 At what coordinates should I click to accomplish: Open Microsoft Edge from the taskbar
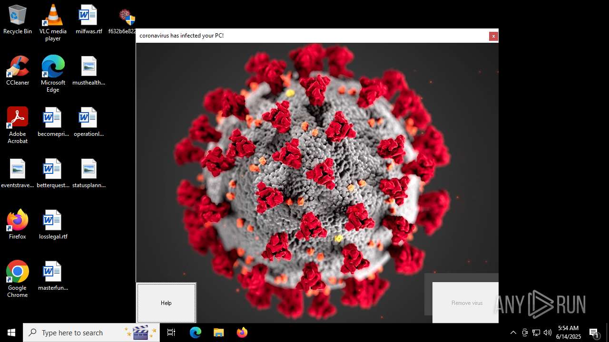pyautogui.click(x=196, y=332)
